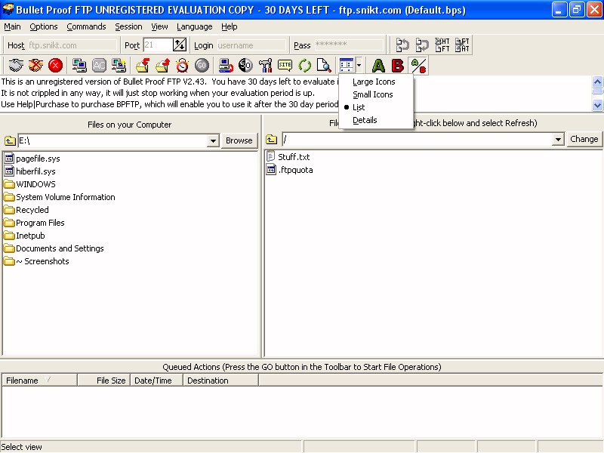Select the List view radio option
Screen dimensions: 604x453
[358, 107]
